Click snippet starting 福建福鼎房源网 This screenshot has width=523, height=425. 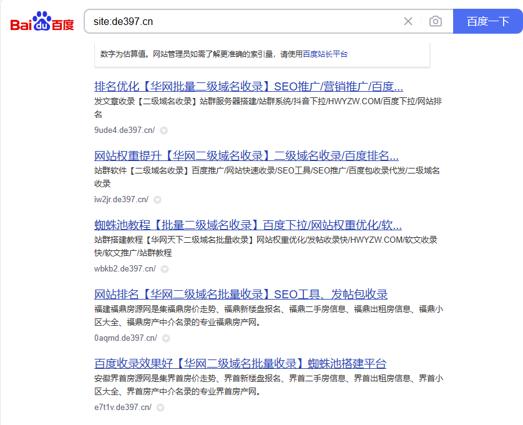click(x=268, y=316)
